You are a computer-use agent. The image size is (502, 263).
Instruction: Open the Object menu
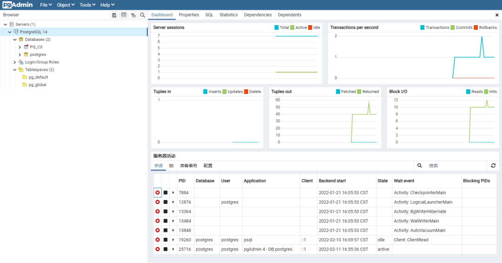point(66,5)
